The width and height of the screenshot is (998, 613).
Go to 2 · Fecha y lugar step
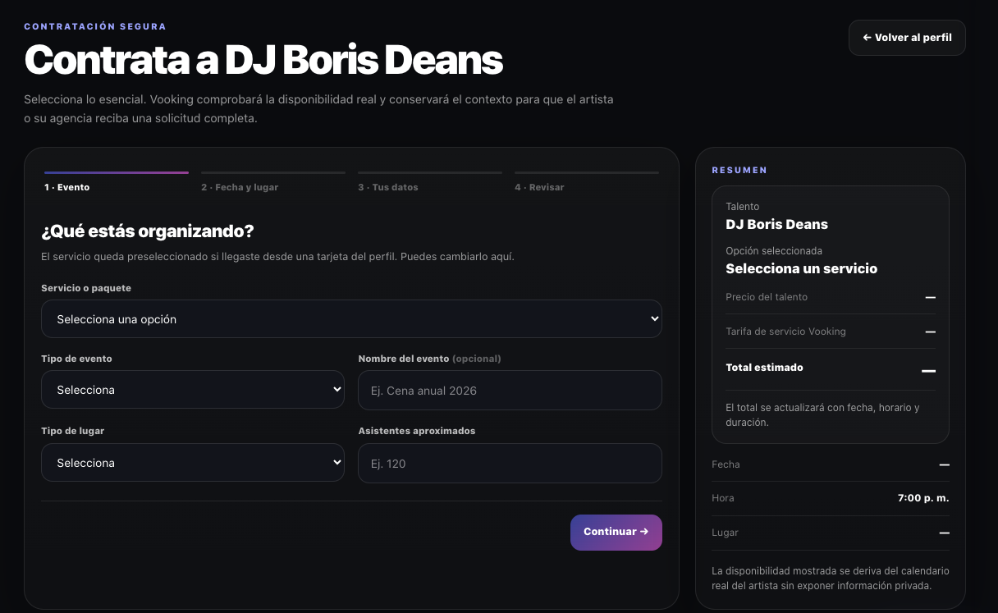pos(273,181)
